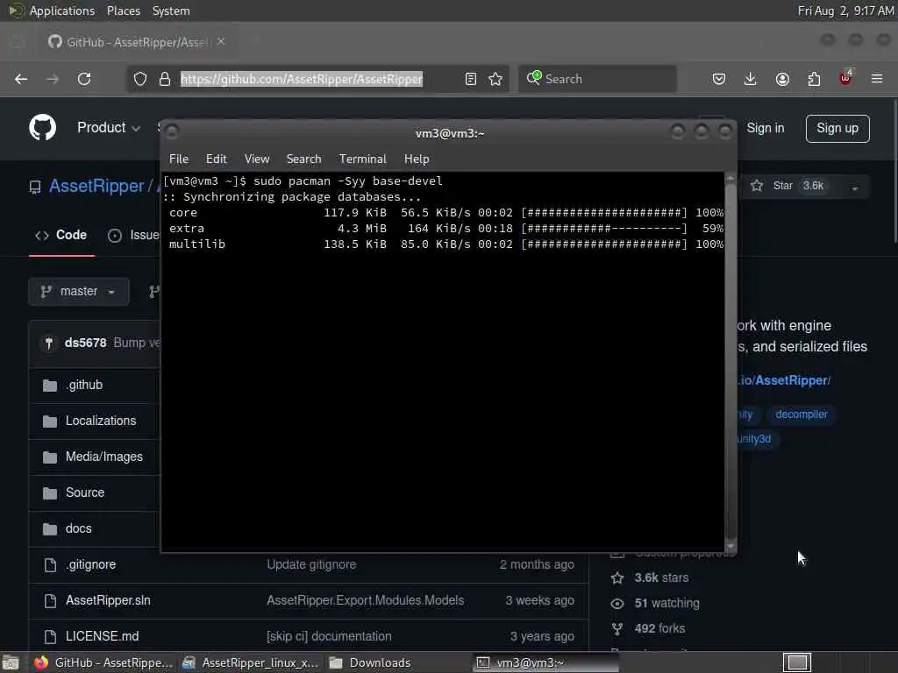The width and height of the screenshot is (898, 673).
Task: Open the AssetRipper owner link
Action: click(x=96, y=186)
